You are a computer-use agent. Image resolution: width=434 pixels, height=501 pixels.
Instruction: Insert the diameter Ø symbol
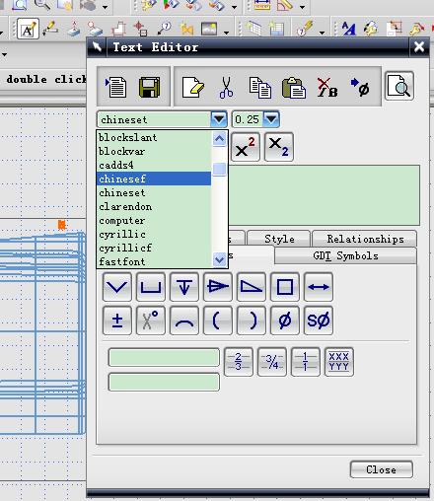point(285,321)
